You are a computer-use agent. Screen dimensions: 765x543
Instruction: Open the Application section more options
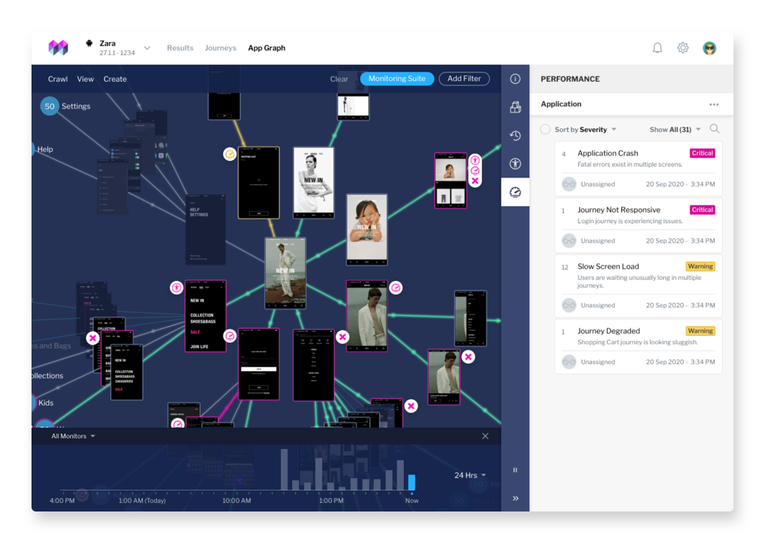coord(713,105)
